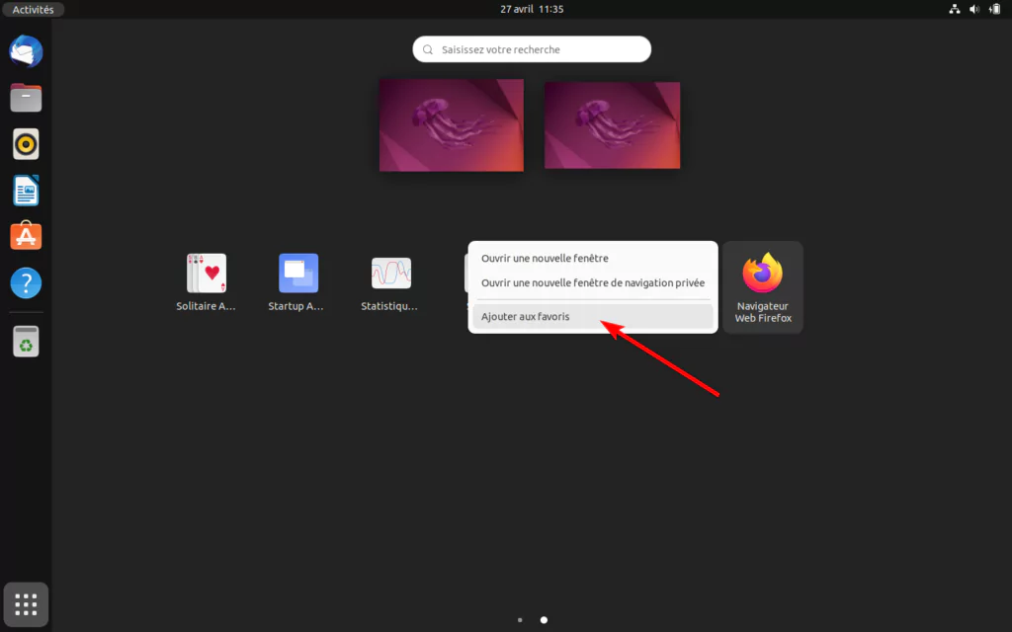Click the battery power icon

coord(994,9)
